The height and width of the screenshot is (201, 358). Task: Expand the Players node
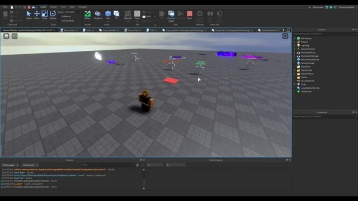coord(295,42)
